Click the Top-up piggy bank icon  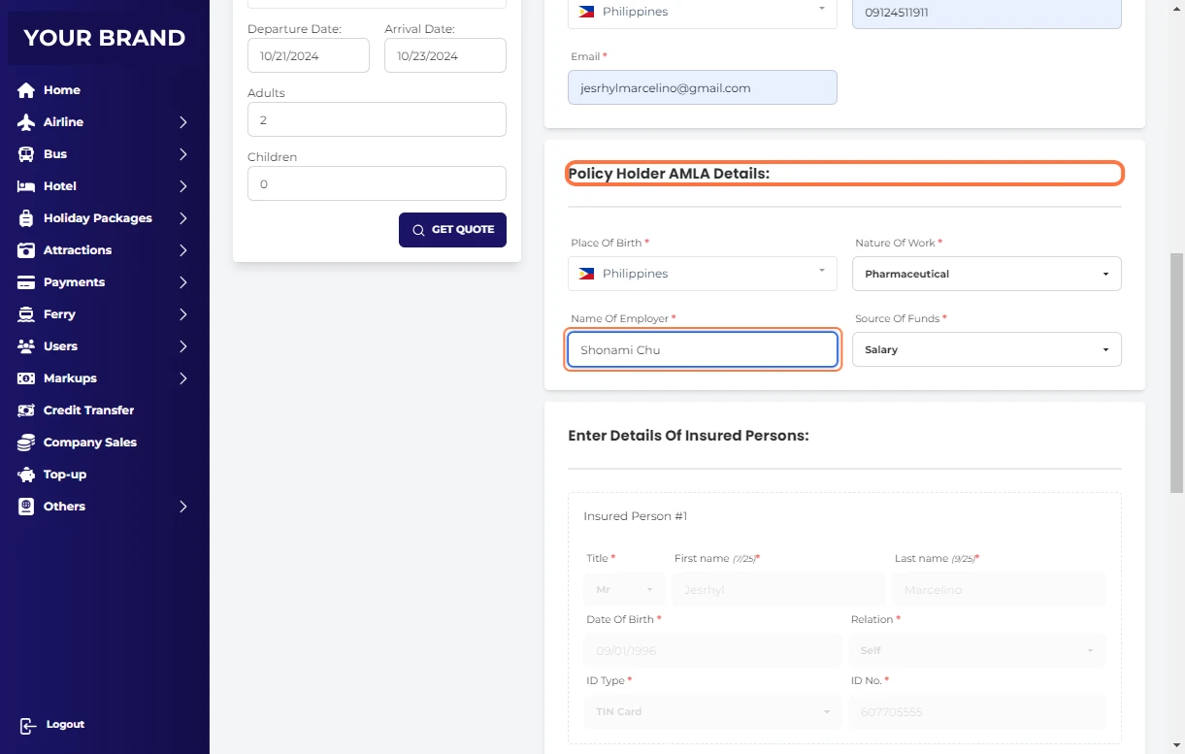pos(26,475)
